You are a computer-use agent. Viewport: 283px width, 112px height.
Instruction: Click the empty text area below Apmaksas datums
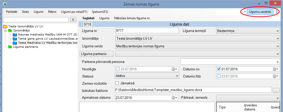point(147,107)
